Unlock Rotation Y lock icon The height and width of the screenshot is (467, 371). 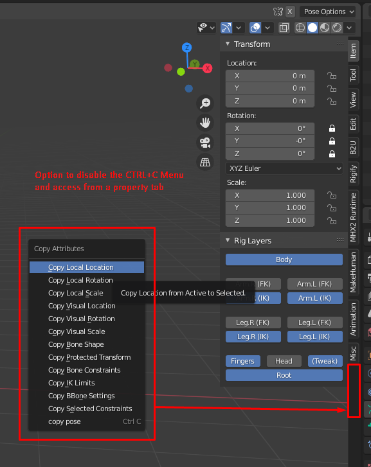pyautogui.click(x=332, y=141)
